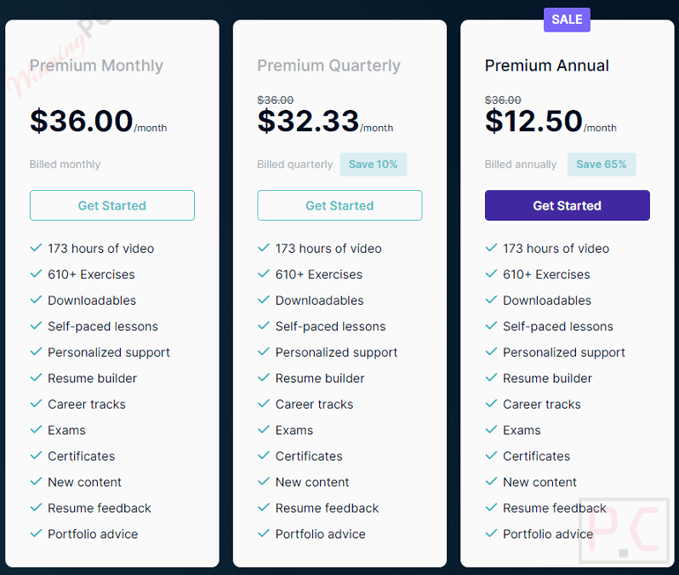Click the $36.00 monthly plan price
Viewport: 679px width, 575px height.
[x=82, y=121]
